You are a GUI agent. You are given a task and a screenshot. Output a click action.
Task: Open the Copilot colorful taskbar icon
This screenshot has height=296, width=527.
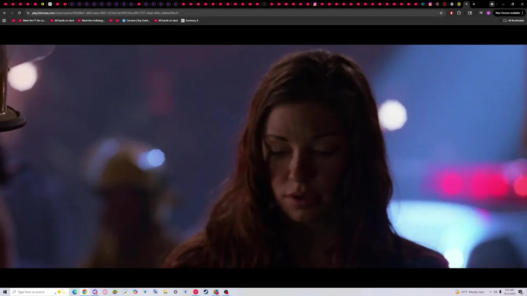pos(135,292)
